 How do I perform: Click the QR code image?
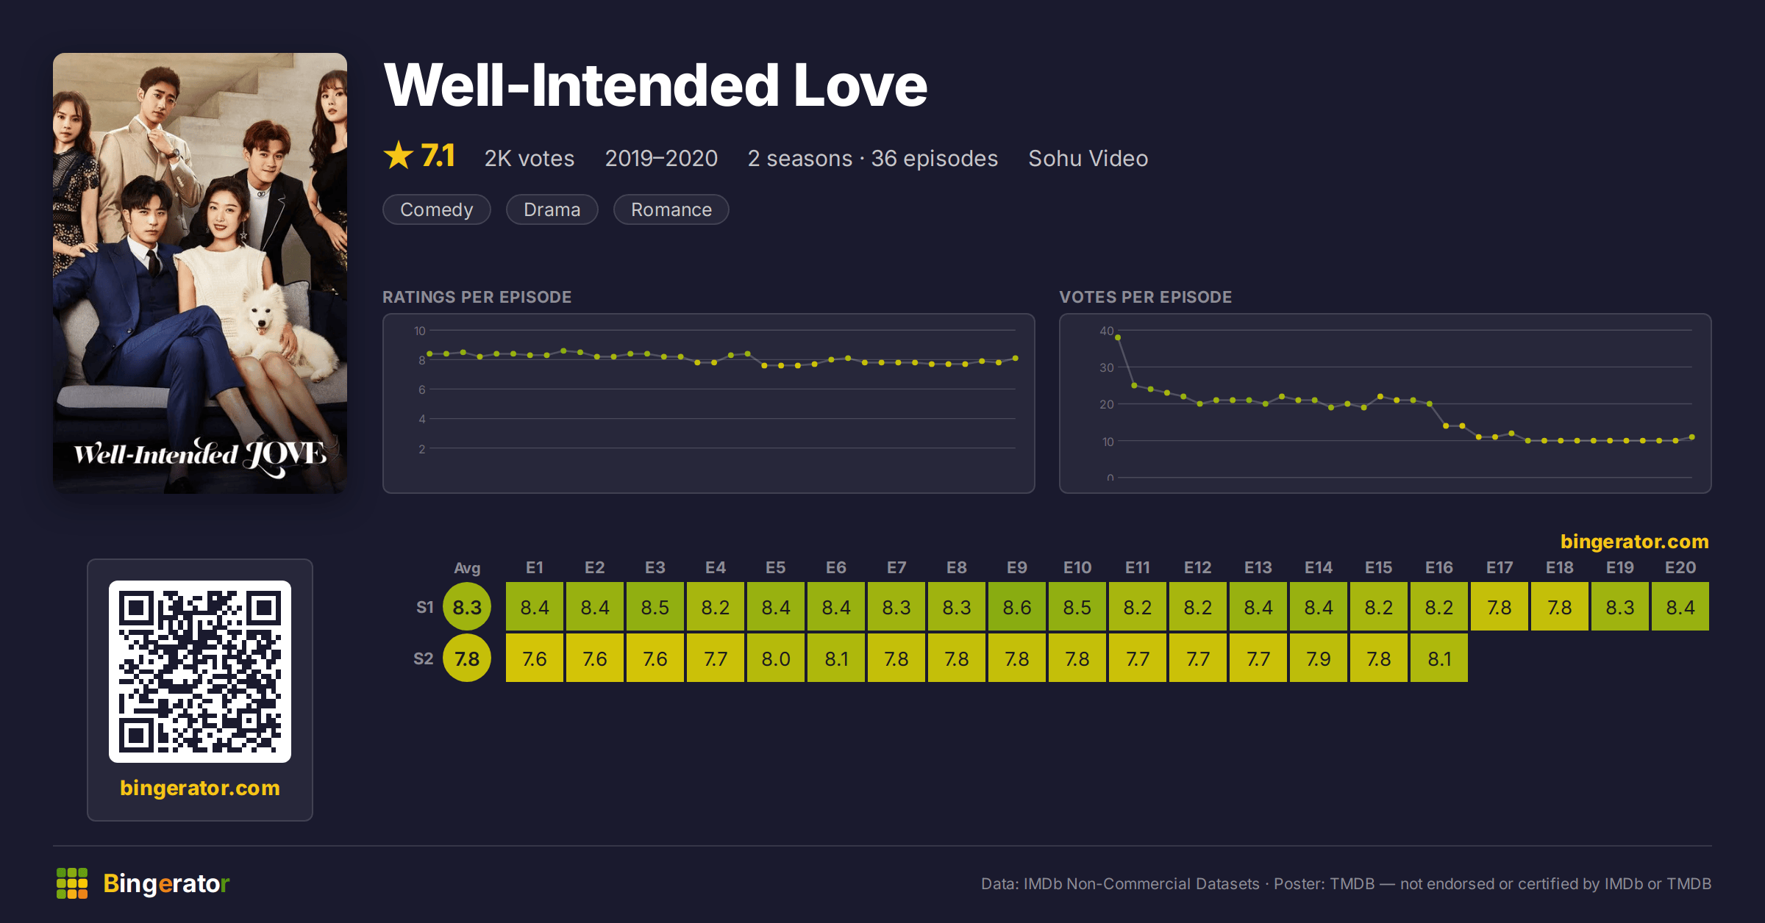click(200, 672)
